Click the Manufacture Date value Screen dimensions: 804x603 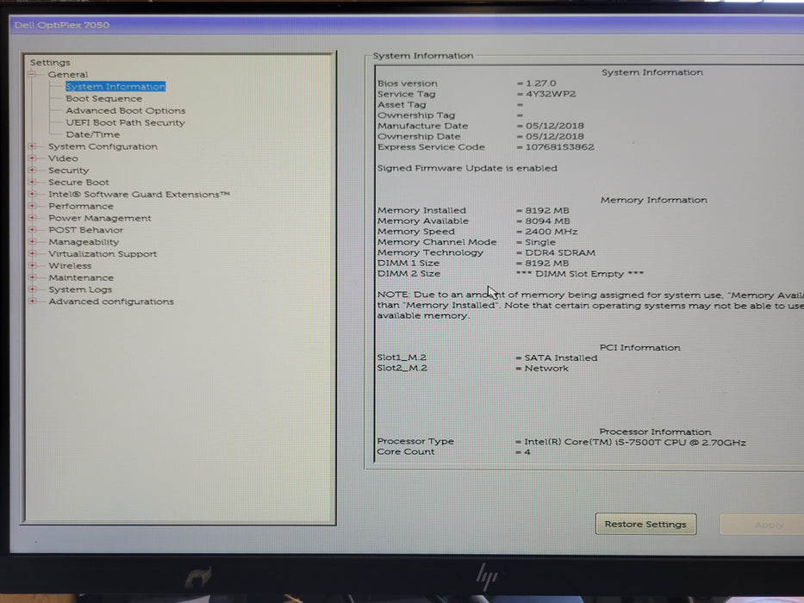pos(555,126)
